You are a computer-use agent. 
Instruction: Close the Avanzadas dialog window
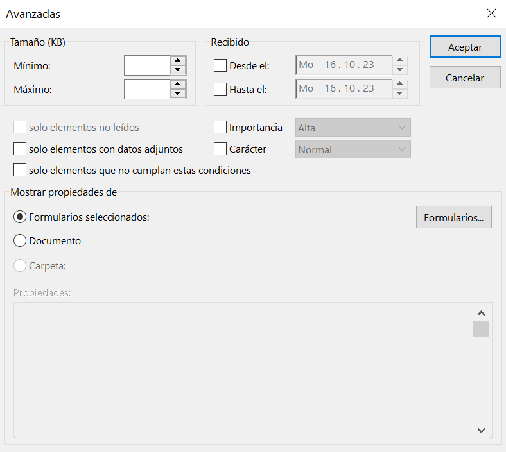point(491,13)
